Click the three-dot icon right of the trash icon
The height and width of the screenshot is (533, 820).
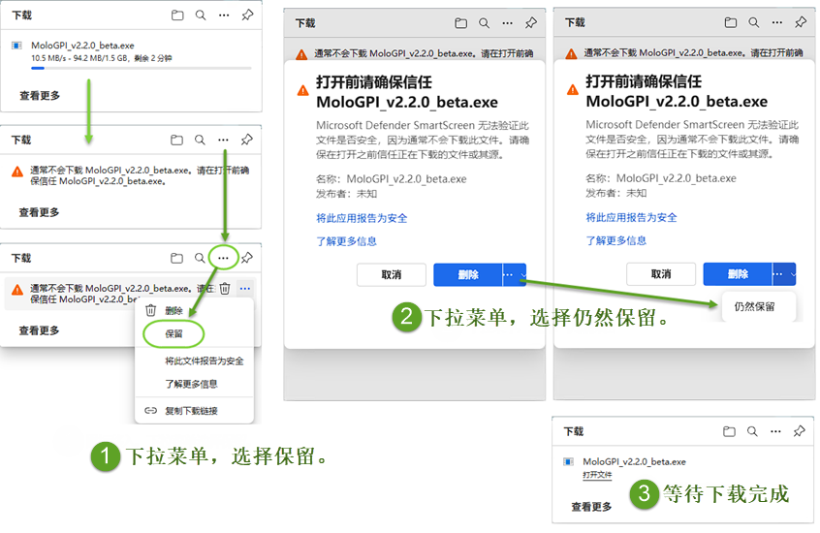point(245,288)
